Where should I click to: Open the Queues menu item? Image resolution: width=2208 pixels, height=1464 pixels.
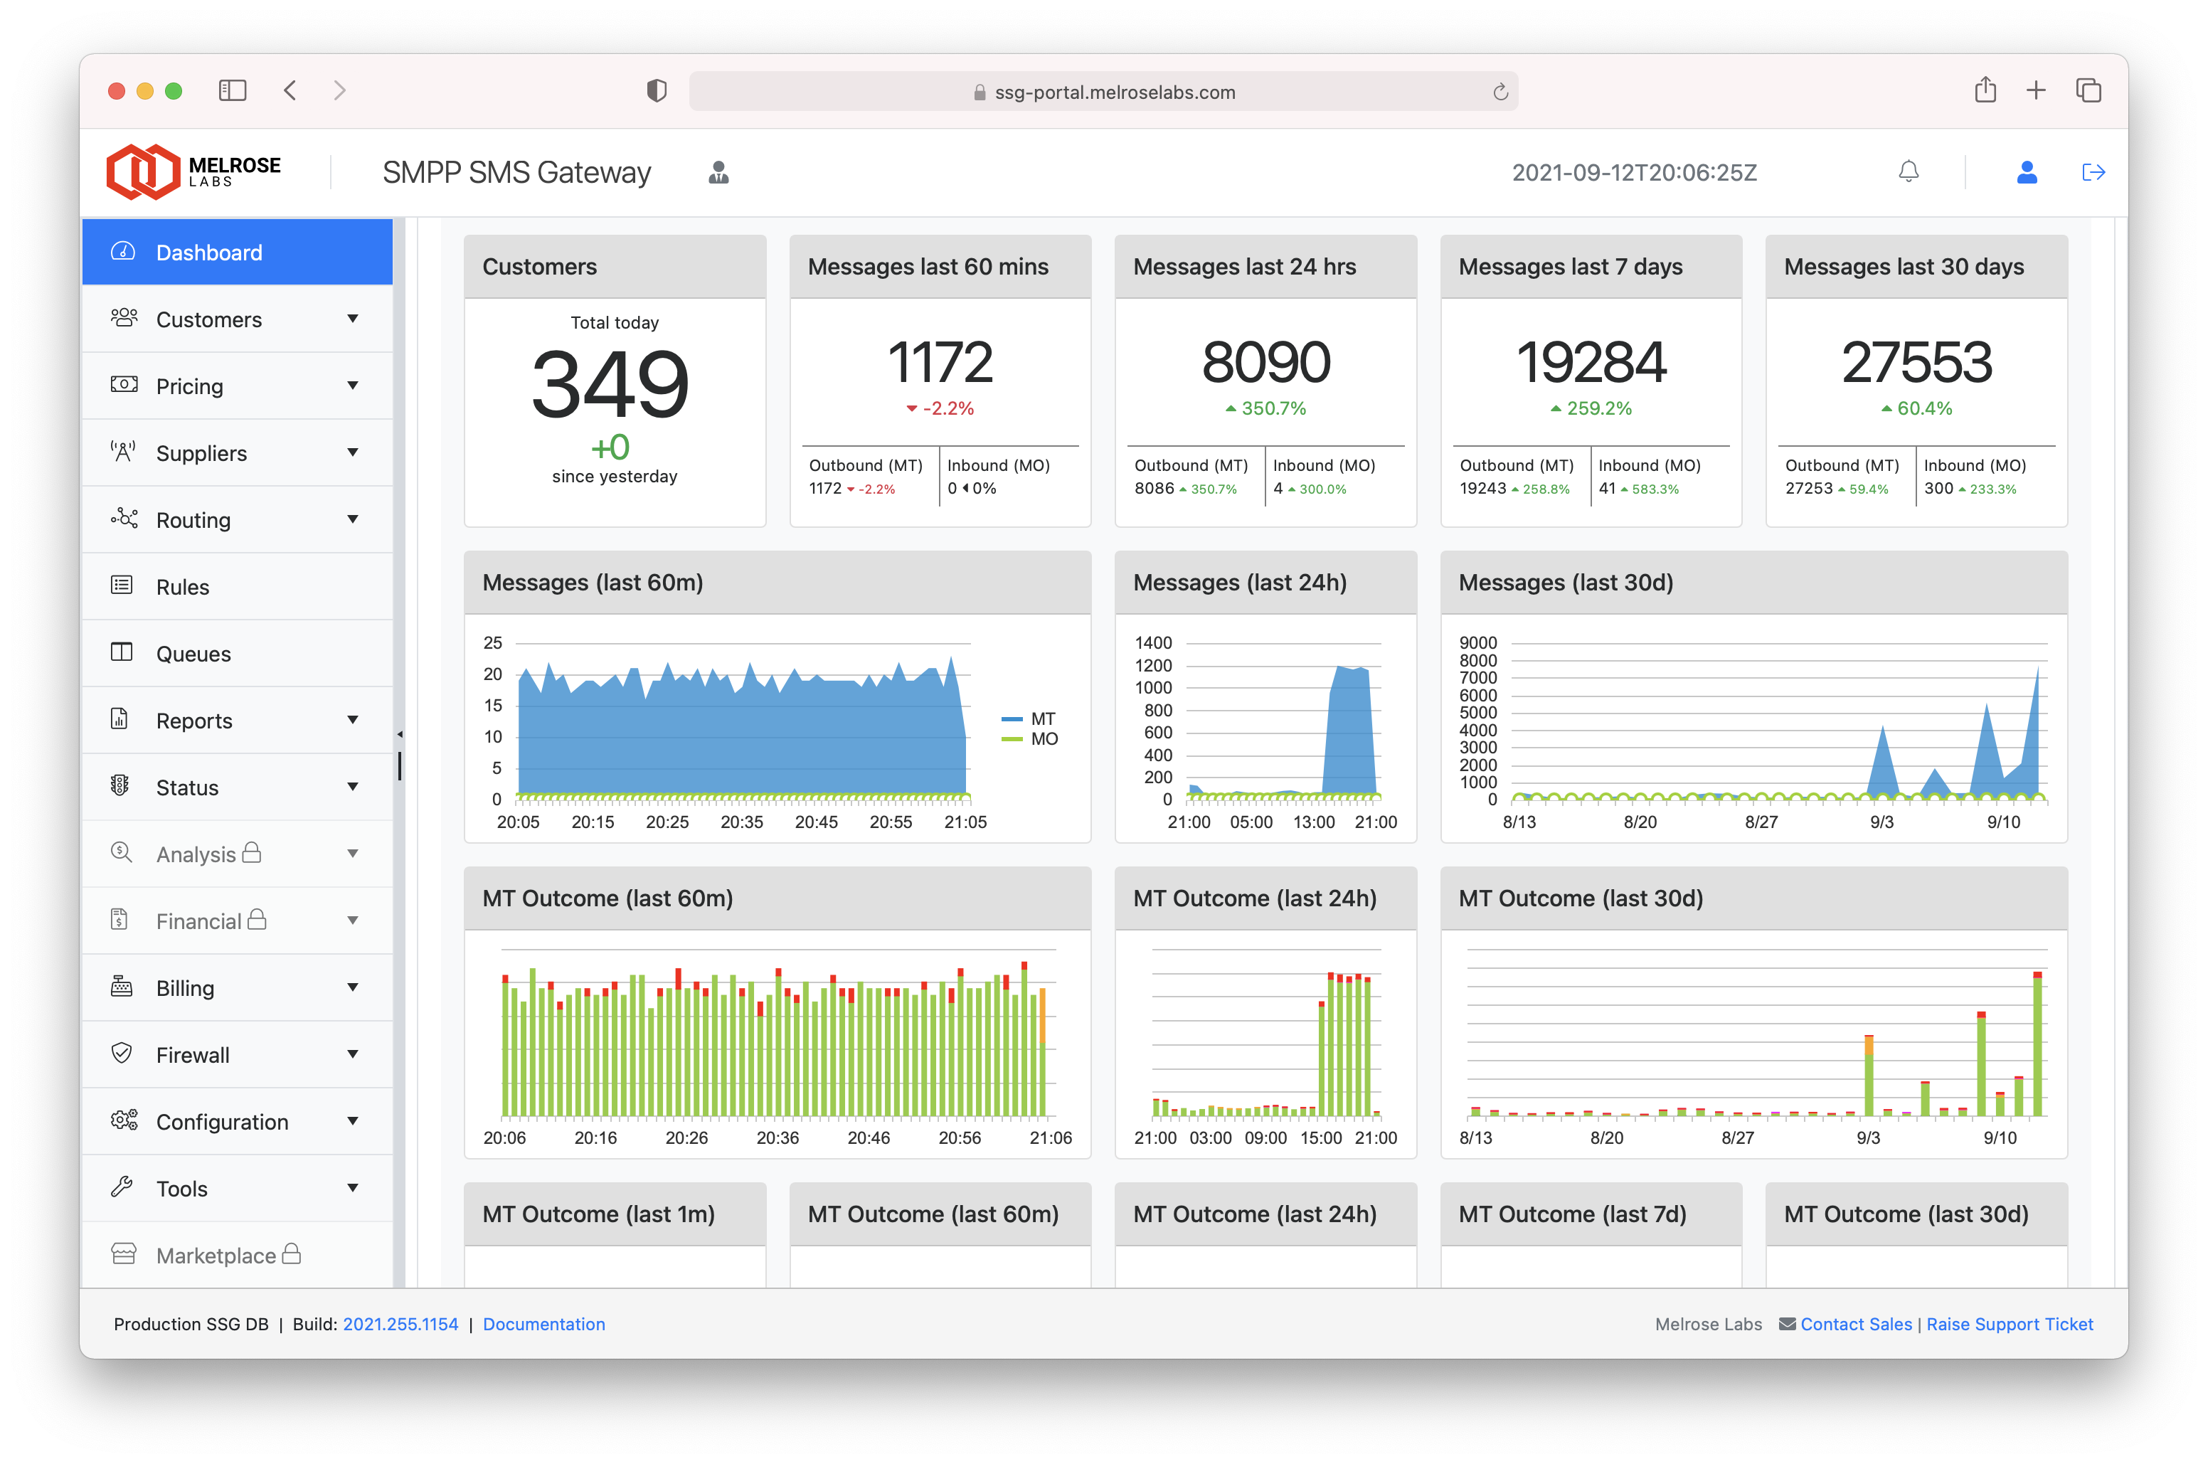point(193,654)
